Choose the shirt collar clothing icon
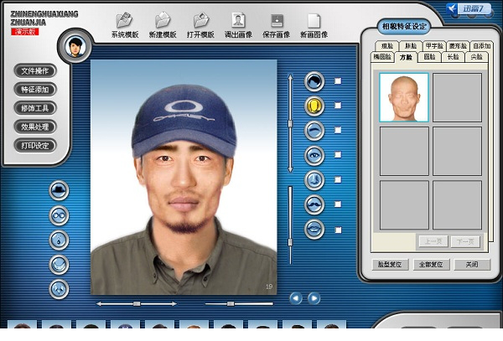This screenshot has width=503, height=341. pos(59,289)
